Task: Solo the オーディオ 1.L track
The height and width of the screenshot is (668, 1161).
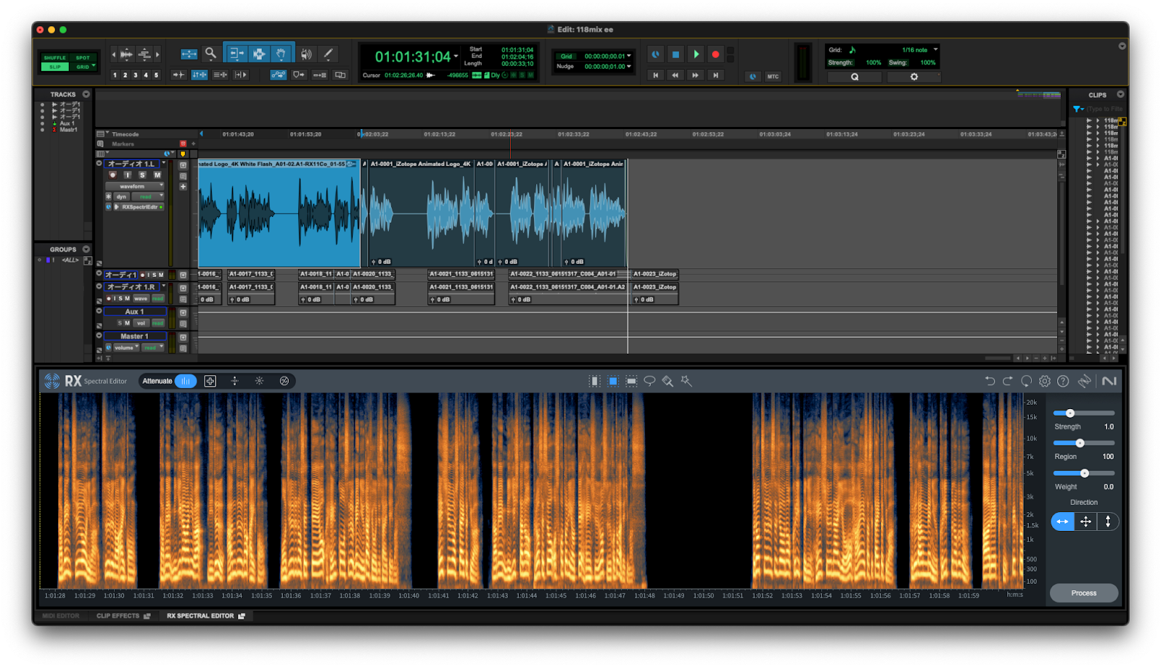Action: [x=142, y=175]
